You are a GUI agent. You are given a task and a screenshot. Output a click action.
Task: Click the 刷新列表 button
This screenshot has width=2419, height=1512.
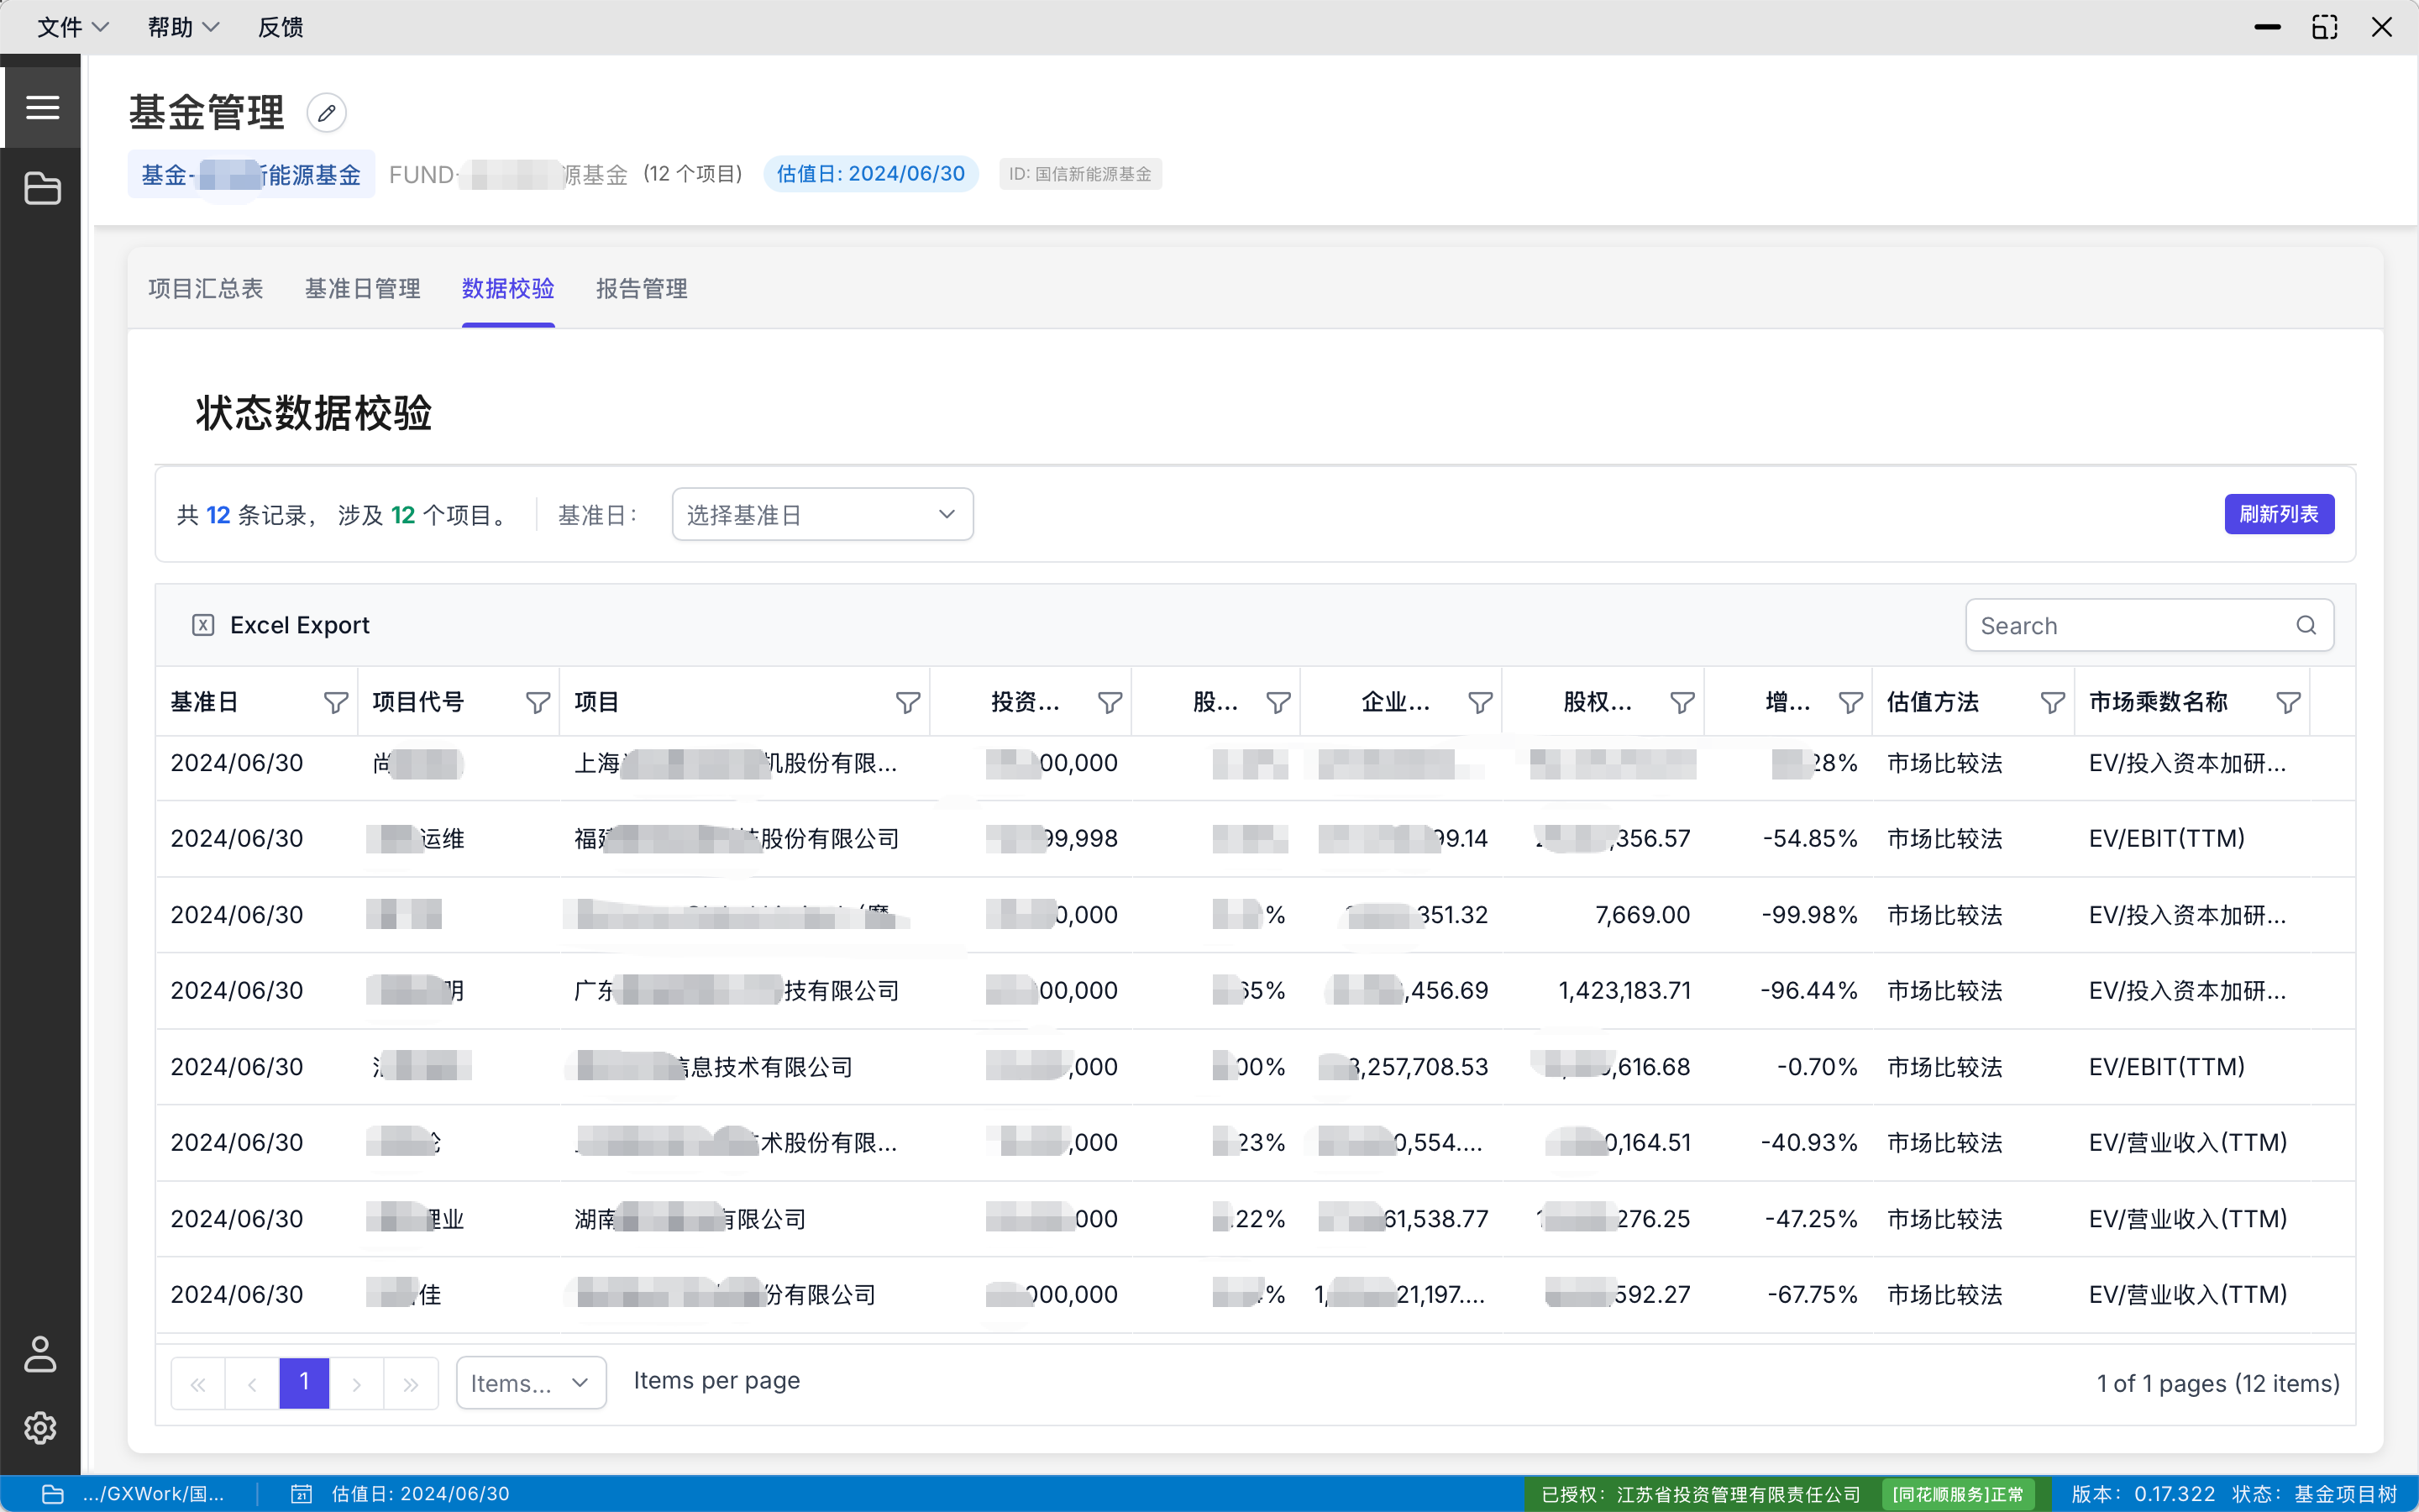click(2279, 514)
